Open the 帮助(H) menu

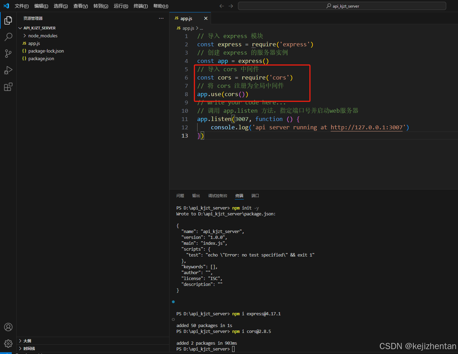tap(161, 6)
